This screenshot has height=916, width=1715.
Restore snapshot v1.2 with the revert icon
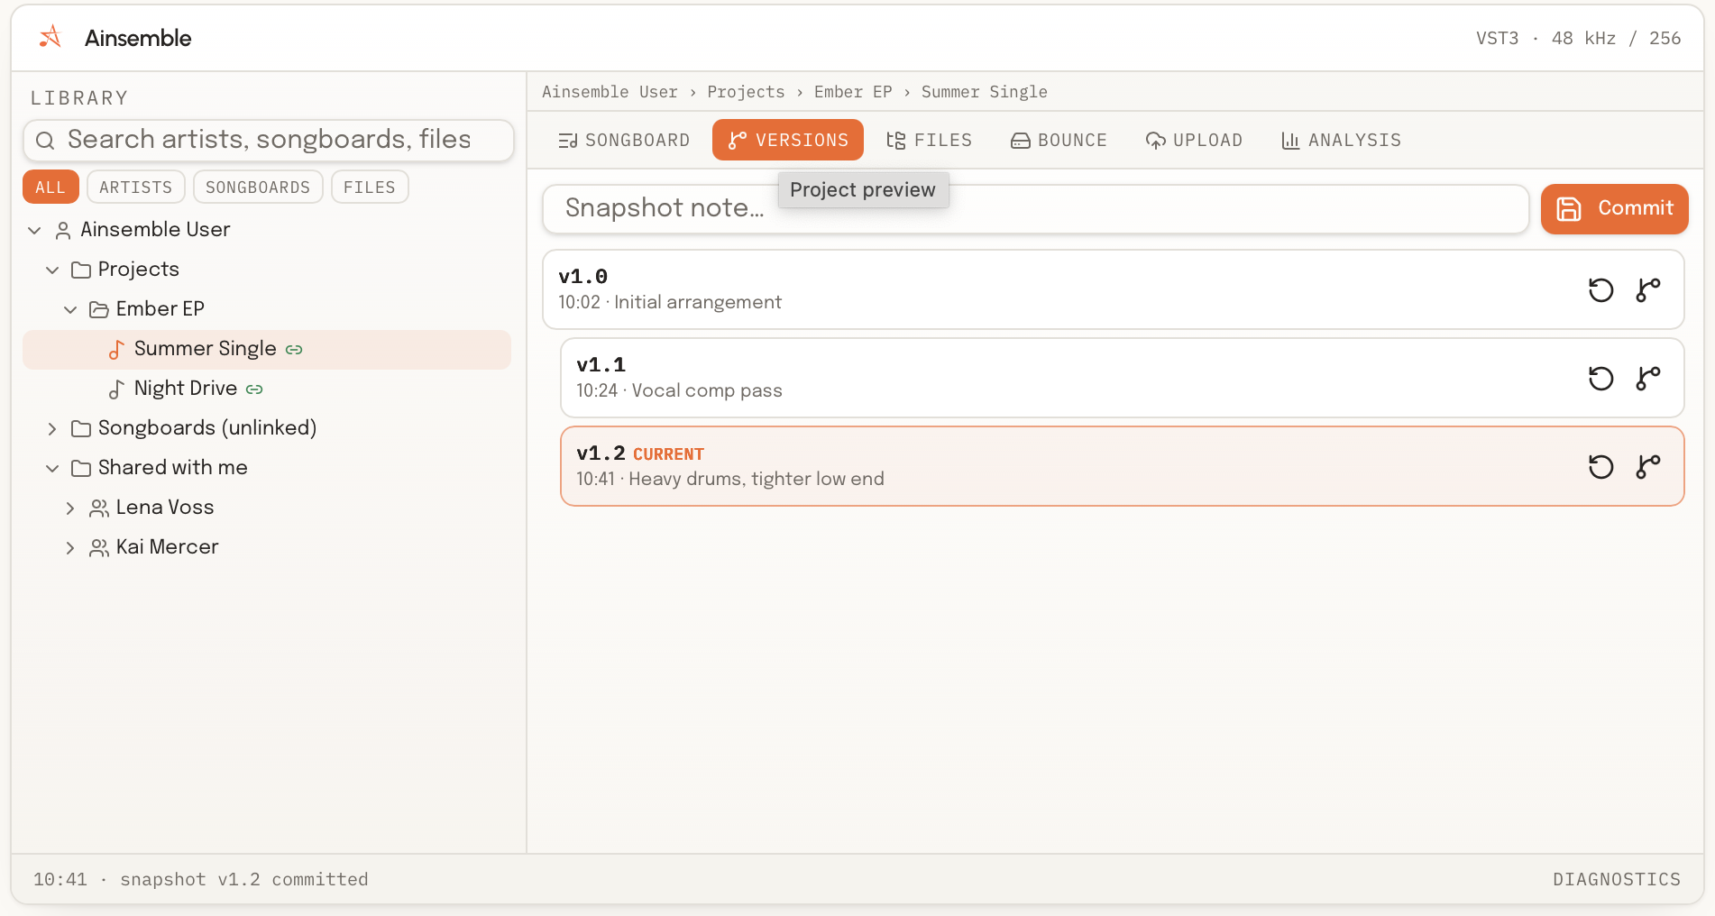1600,467
